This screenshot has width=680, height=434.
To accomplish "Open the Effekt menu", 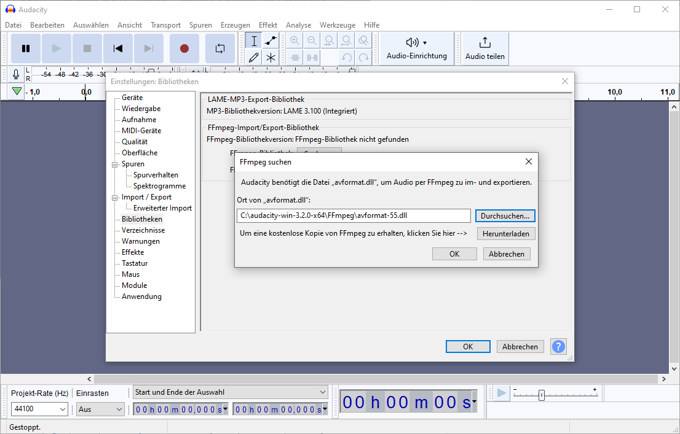I will click(267, 25).
